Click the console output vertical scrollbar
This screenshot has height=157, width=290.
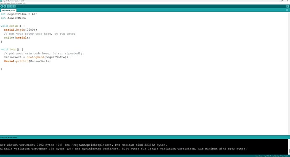pyautogui.click(x=289, y=147)
